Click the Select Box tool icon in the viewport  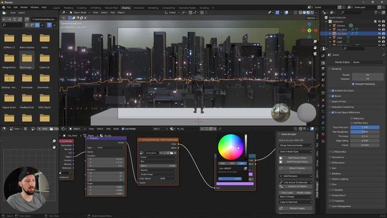[70, 18]
